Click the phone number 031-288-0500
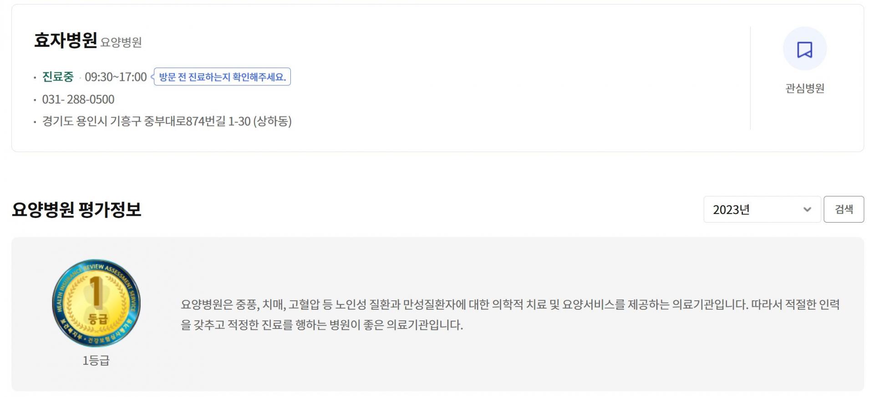The height and width of the screenshot is (397, 874). pyautogui.click(x=78, y=99)
